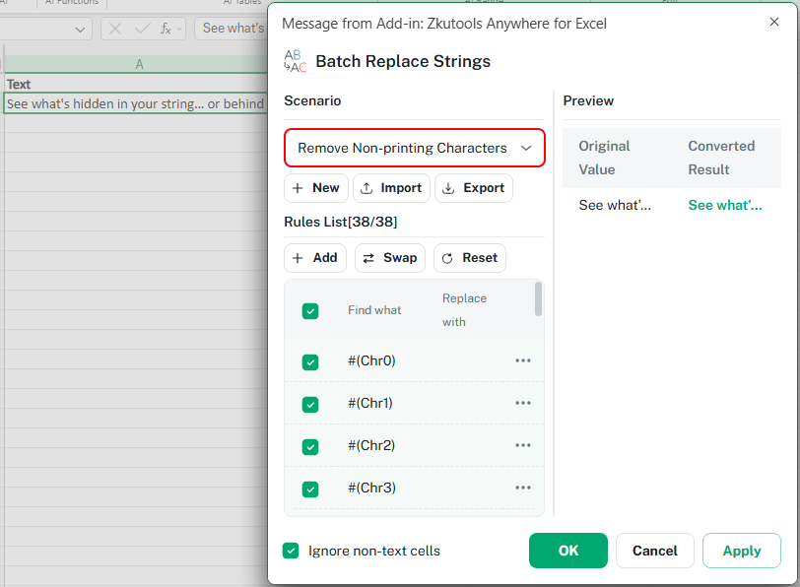Click the Export scenario button

[x=474, y=188]
